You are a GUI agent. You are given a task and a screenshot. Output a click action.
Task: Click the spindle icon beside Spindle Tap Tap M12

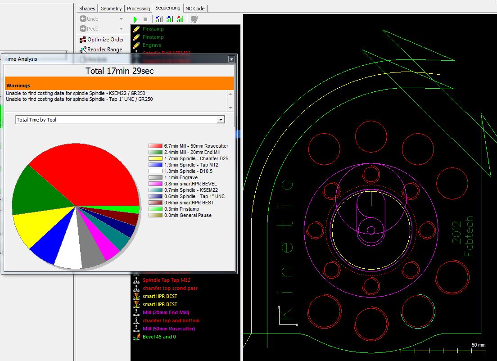pos(136,280)
